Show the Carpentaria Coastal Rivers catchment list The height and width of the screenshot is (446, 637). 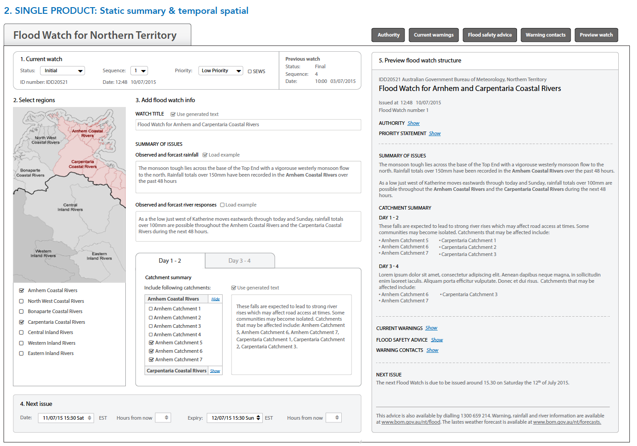tap(215, 371)
